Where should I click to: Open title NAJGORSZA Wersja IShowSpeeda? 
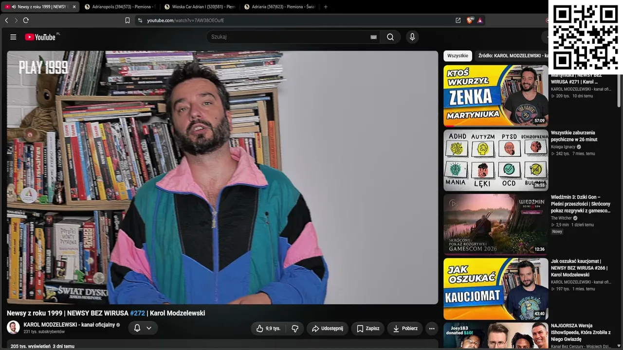click(x=581, y=332)
